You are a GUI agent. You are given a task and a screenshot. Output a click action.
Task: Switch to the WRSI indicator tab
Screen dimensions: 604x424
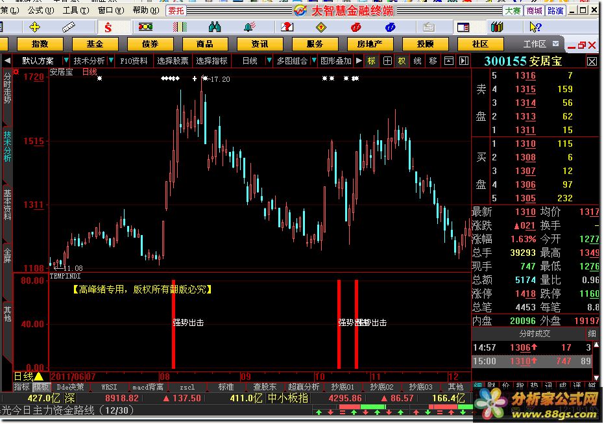click(x=109, y=386)
